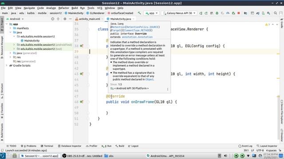The width and height of the screenshot is (284, 159).
Task: Open the Project Structure folder icon
Action: (245, 13)
